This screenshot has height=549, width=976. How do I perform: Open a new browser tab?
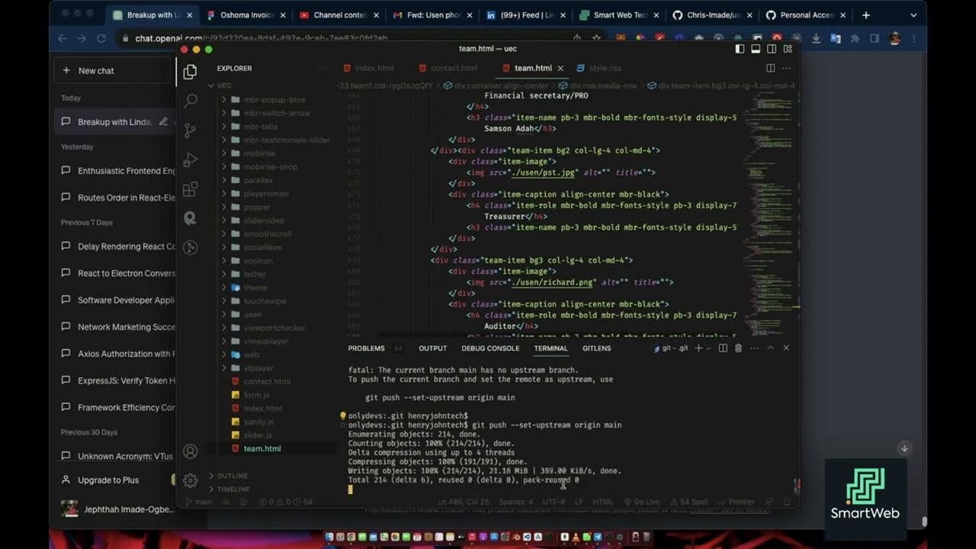(x=865, y=14)
